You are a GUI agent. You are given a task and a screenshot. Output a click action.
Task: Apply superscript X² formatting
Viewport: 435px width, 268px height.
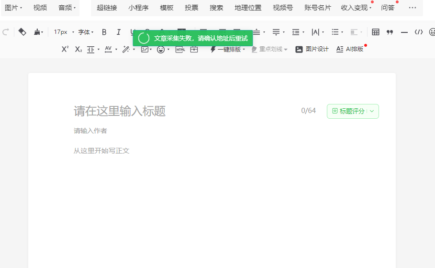click(65, 49)
